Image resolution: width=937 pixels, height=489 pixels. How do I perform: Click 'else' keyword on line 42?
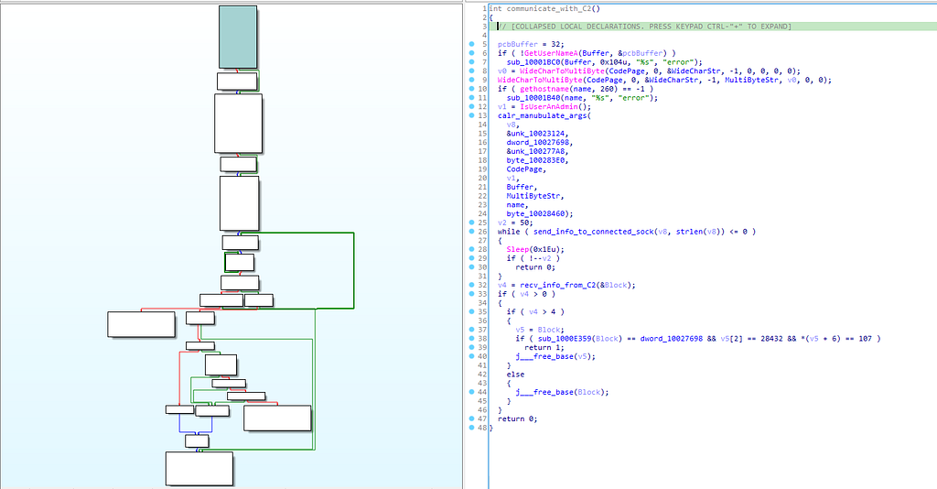[515, 375]
